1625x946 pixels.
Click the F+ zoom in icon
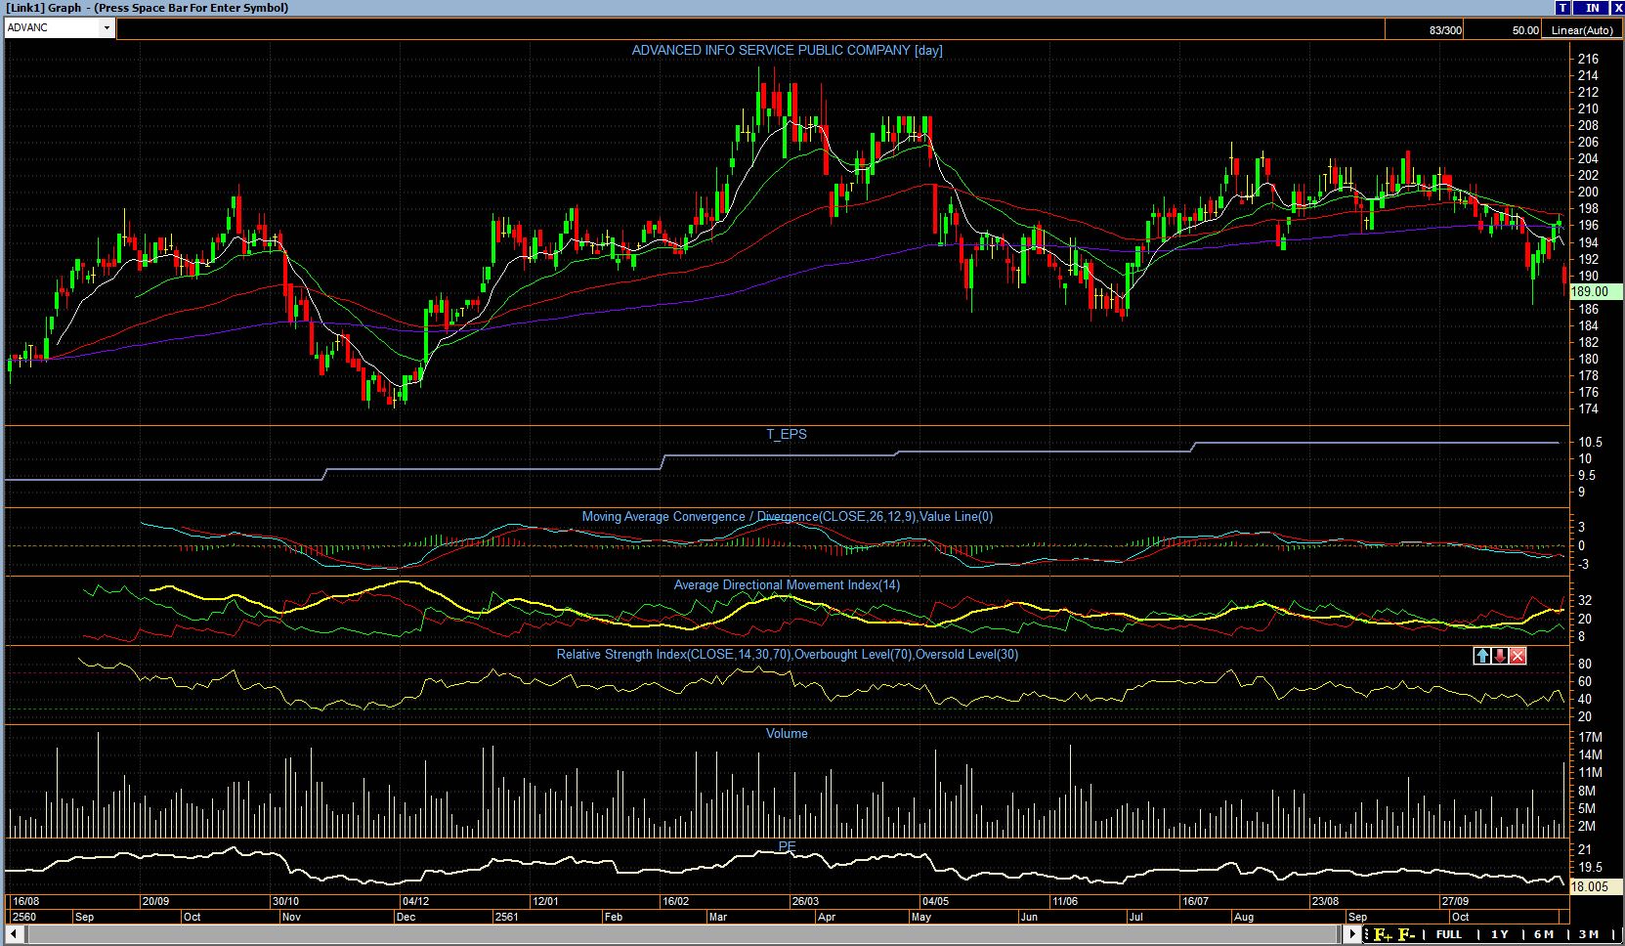pyautogui.click(x=1383, y=935)
